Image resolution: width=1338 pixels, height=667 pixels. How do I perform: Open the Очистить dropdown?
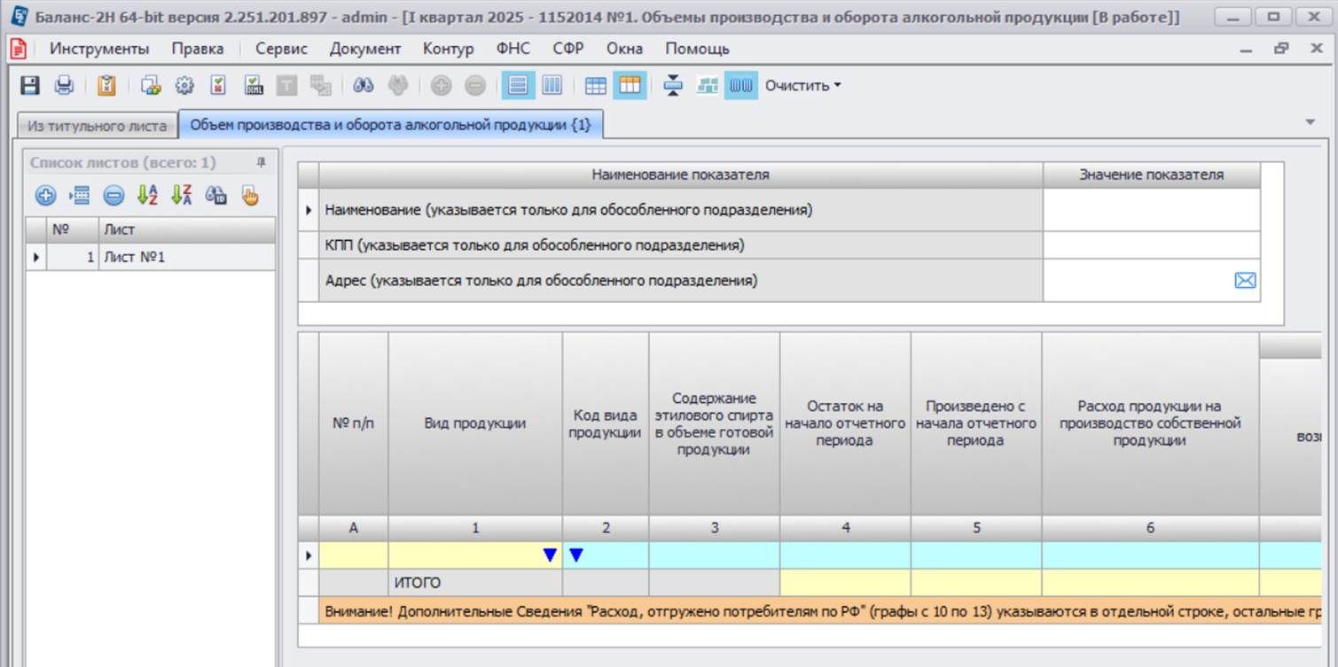803,86
